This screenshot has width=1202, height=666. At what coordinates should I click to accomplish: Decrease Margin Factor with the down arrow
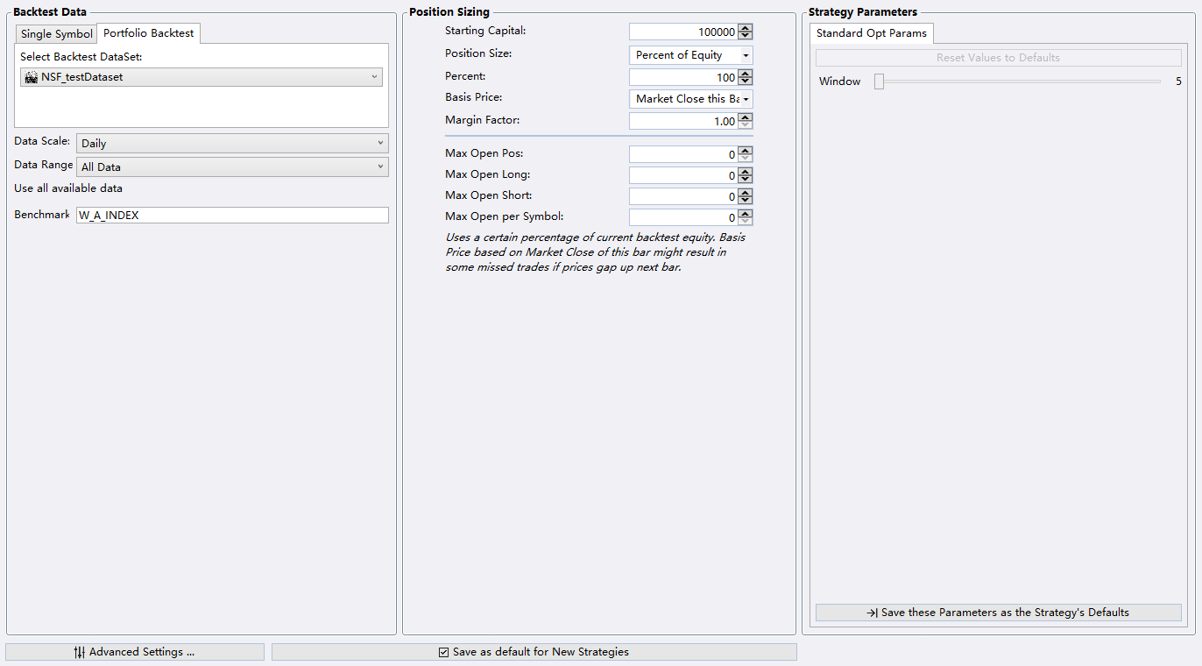pyautogui.click(x=746, y=125)
